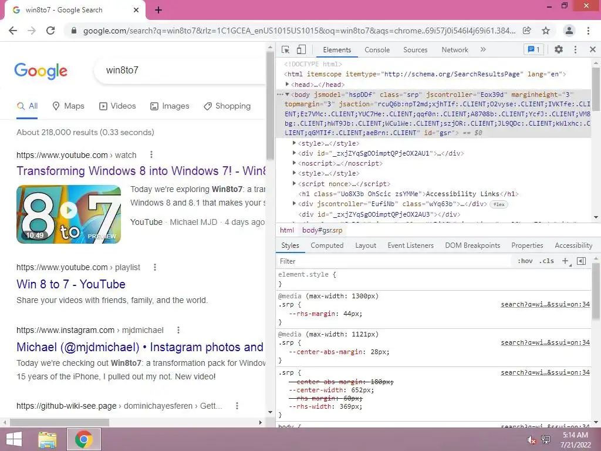Open the Windows Start button
The height and width of the screenshot is (451, 601).
click(14, 439)
